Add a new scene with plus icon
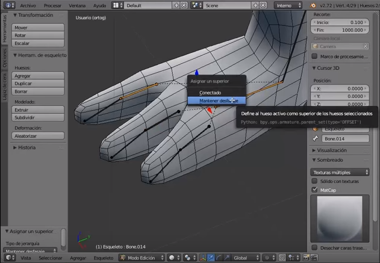 (255, 5)
